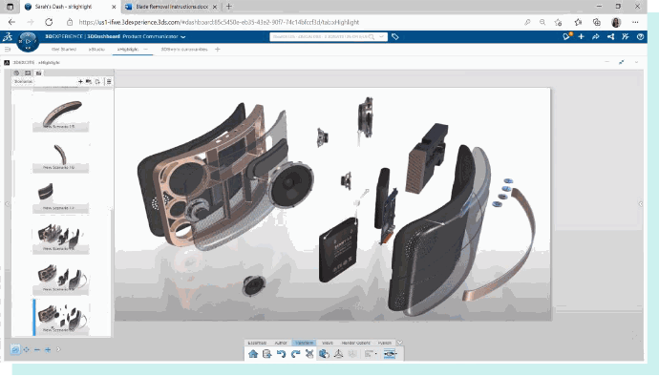Click the Home icon in bottom toolbar
This screenshot has height=376, width=659.
pyautogui.click(x=253, y=354)
